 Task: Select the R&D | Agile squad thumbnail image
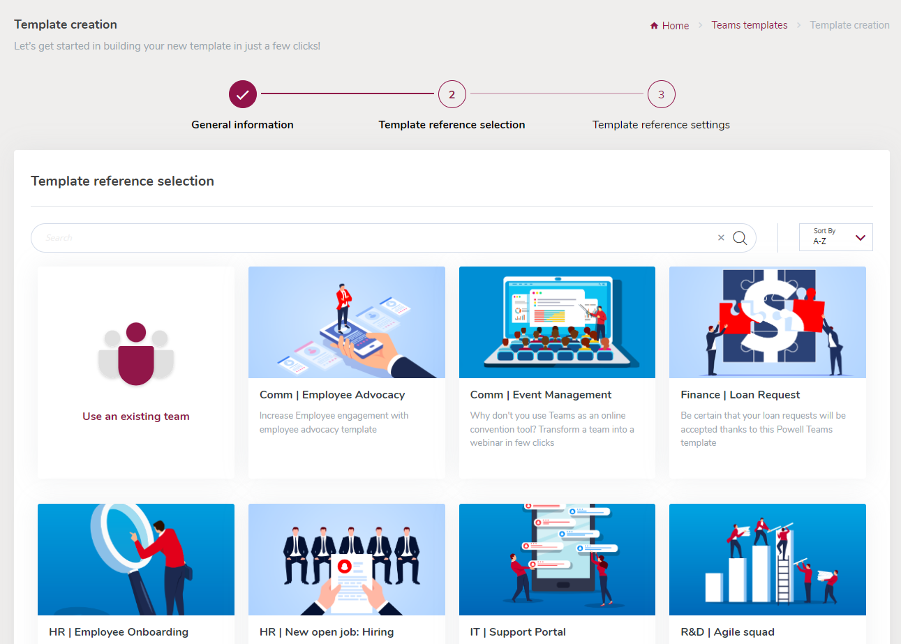point(768,560)
